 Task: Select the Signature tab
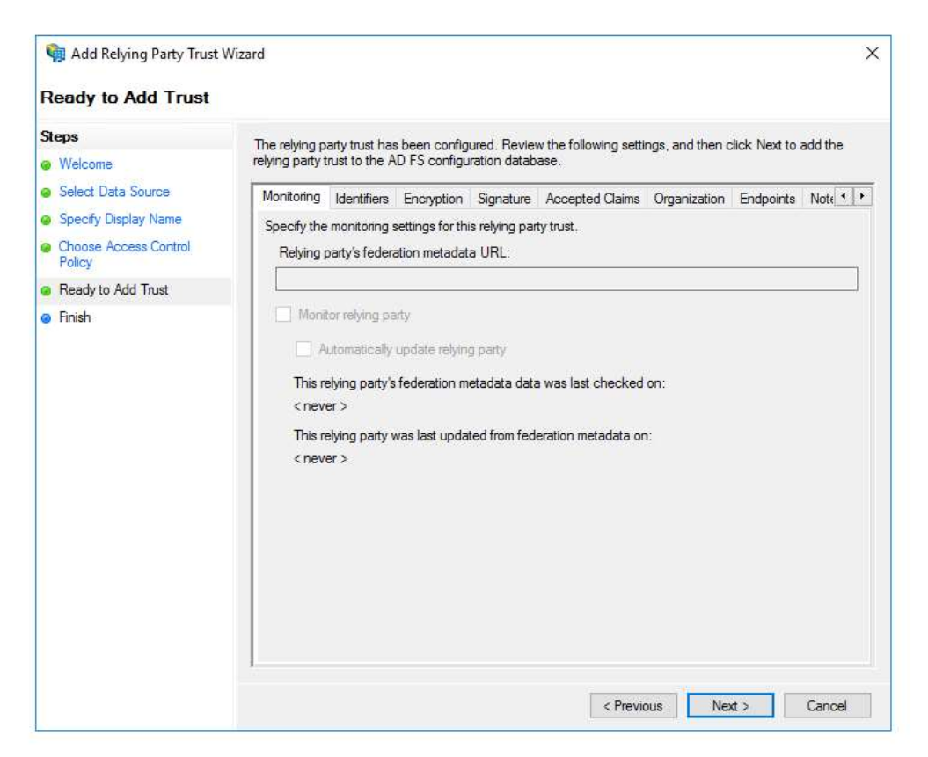(504, 199)
